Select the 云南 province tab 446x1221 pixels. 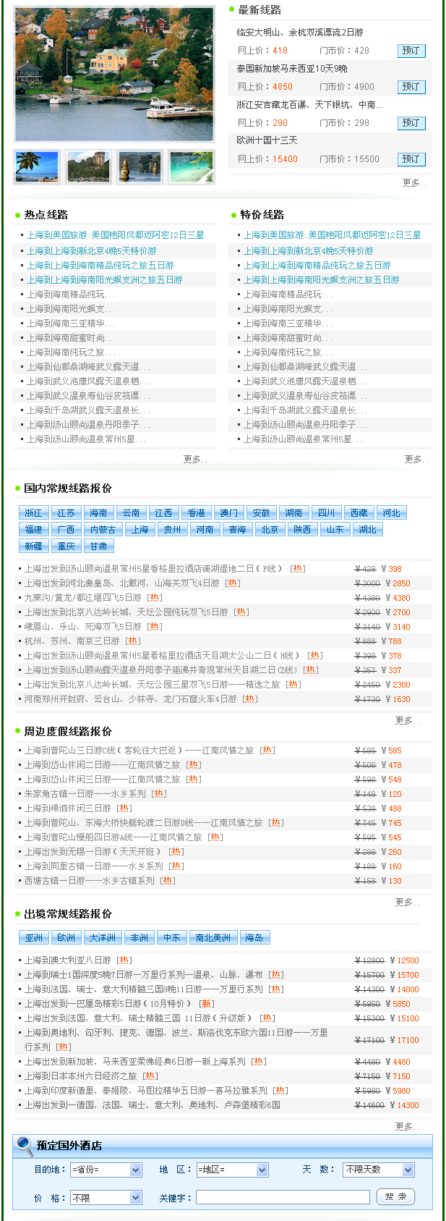coord(131,512)
